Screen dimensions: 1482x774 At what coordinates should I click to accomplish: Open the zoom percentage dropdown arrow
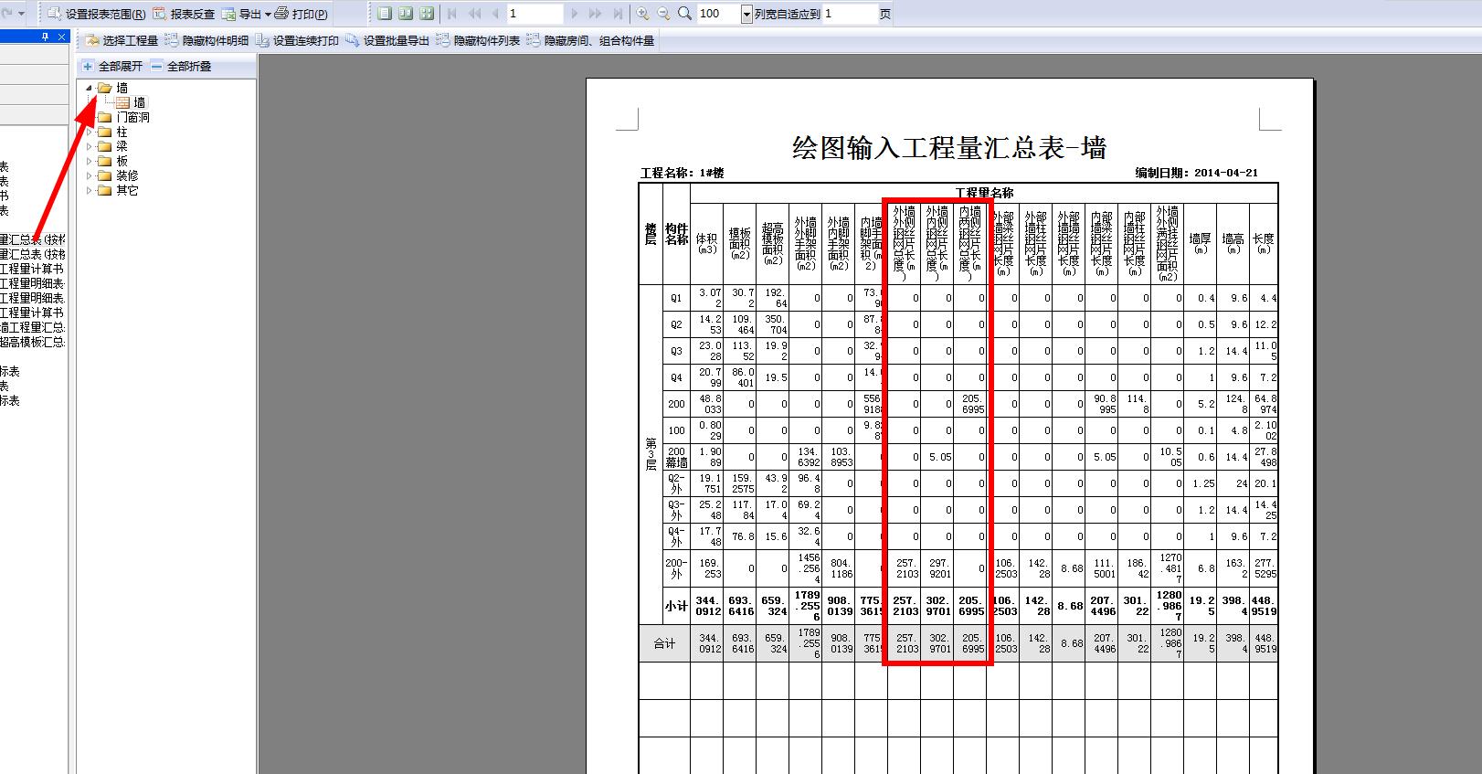pos(746,15)
